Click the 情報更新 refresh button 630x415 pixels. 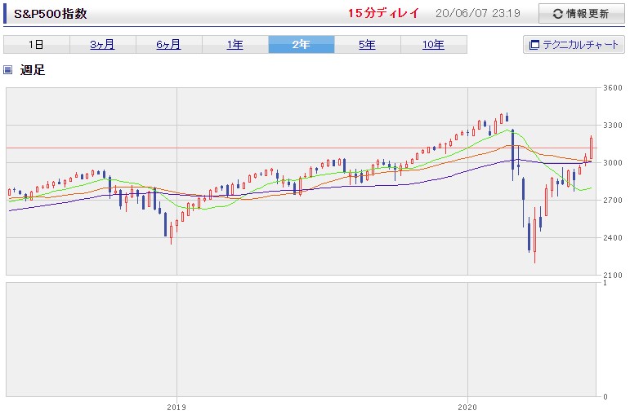pyautogui.click(x=582, y=14)
